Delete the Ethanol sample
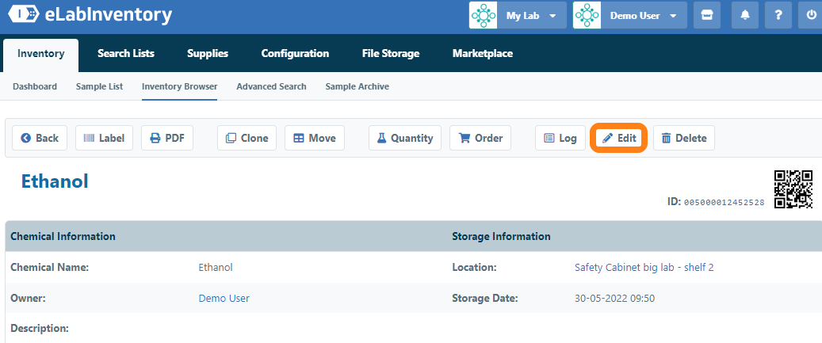The height and width of the screenshot is (343, 822). 683,138
